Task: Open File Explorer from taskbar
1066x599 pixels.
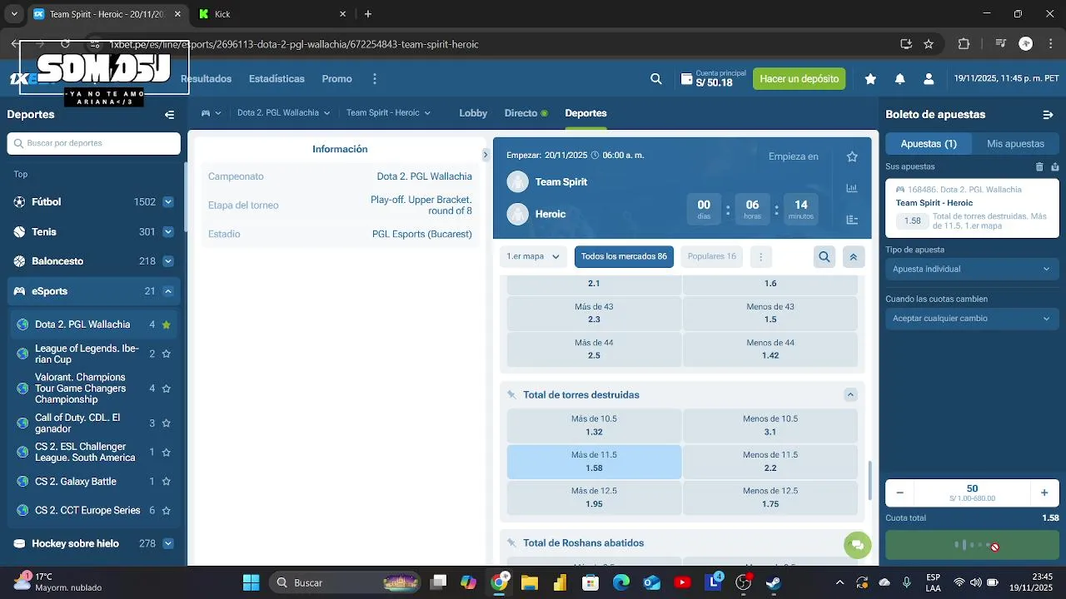Action: tap(529, 582)
